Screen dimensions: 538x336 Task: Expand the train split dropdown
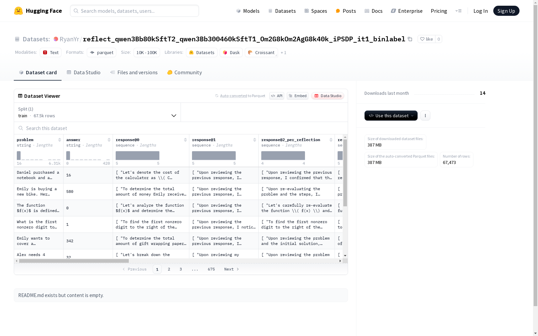click(x=98, y=112)
